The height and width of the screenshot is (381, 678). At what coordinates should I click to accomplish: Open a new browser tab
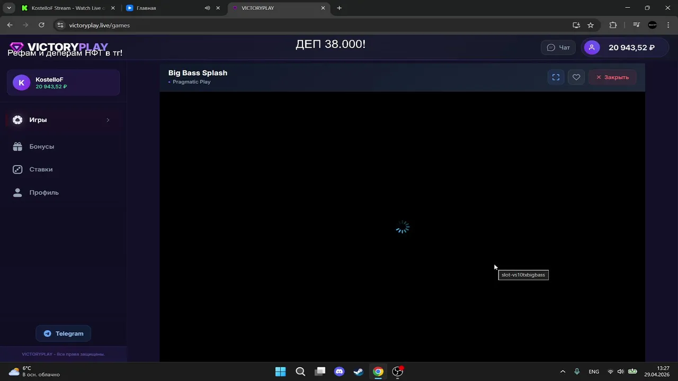(340, 8)
